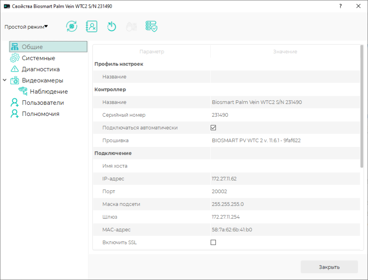
Task: Click the Системные gear icon
Action: (15, 58)
